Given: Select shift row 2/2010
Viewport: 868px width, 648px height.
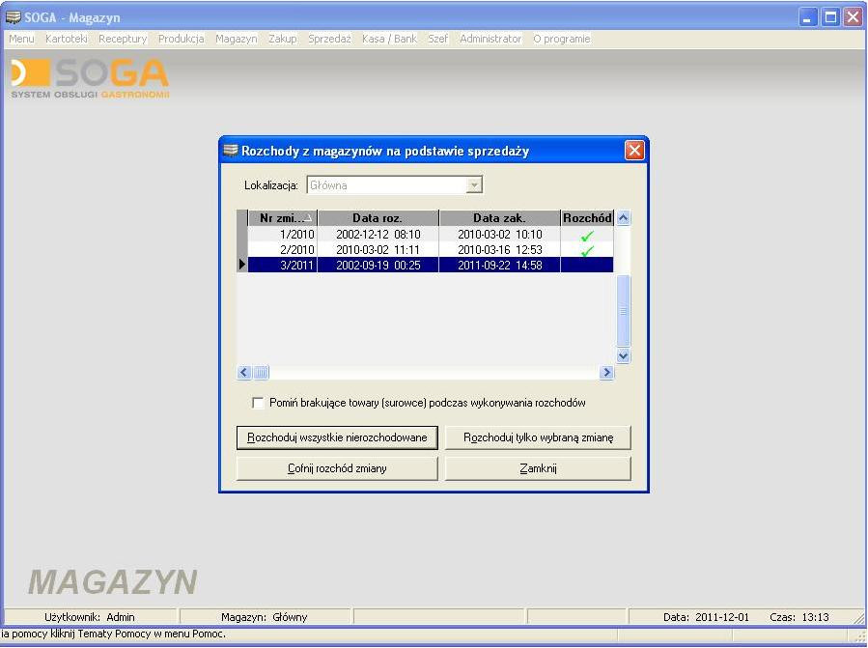Looking at the screenshot, I should click(x=431, y=250).
